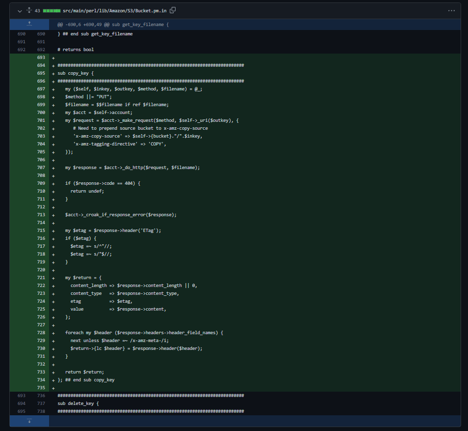The height and width of the screenshot is (431, 468).
Task: Click the 'sub delete_key {' code line
Action: coord(78,403)
